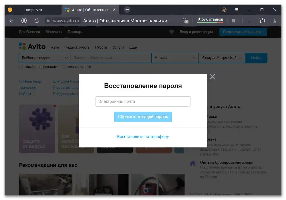This screenshot has width=286, height=200.
Task: Open the red vacuum listing photo
Action: pyautogui.click(x=158, y=185)
